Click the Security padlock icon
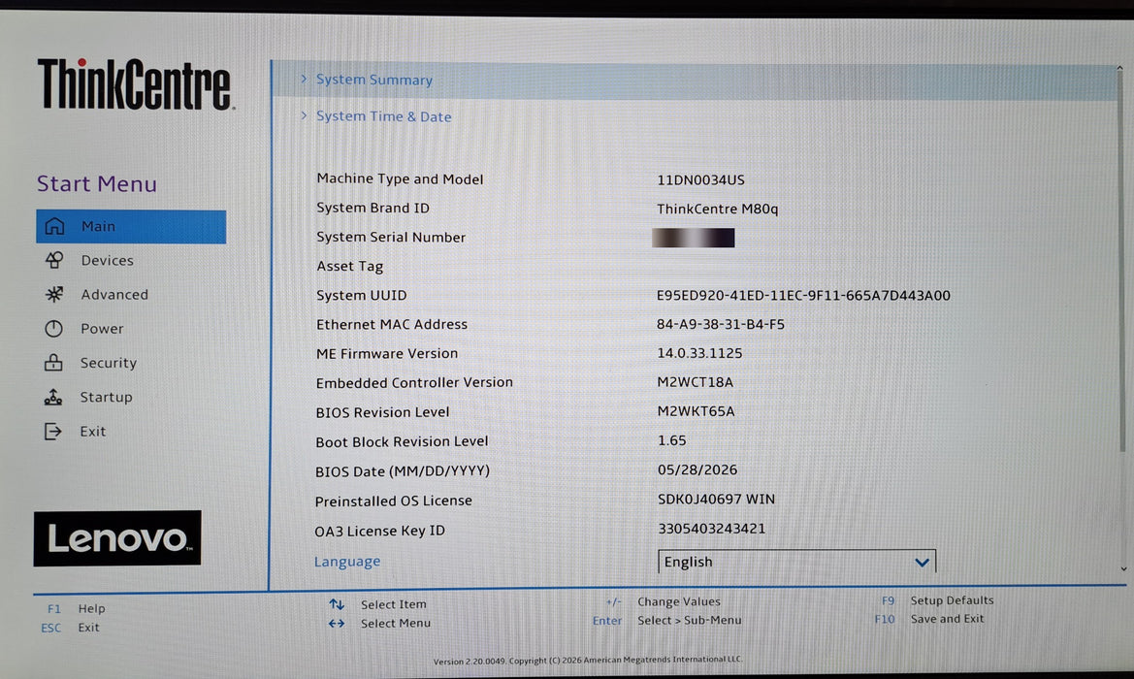 point(53,362)
